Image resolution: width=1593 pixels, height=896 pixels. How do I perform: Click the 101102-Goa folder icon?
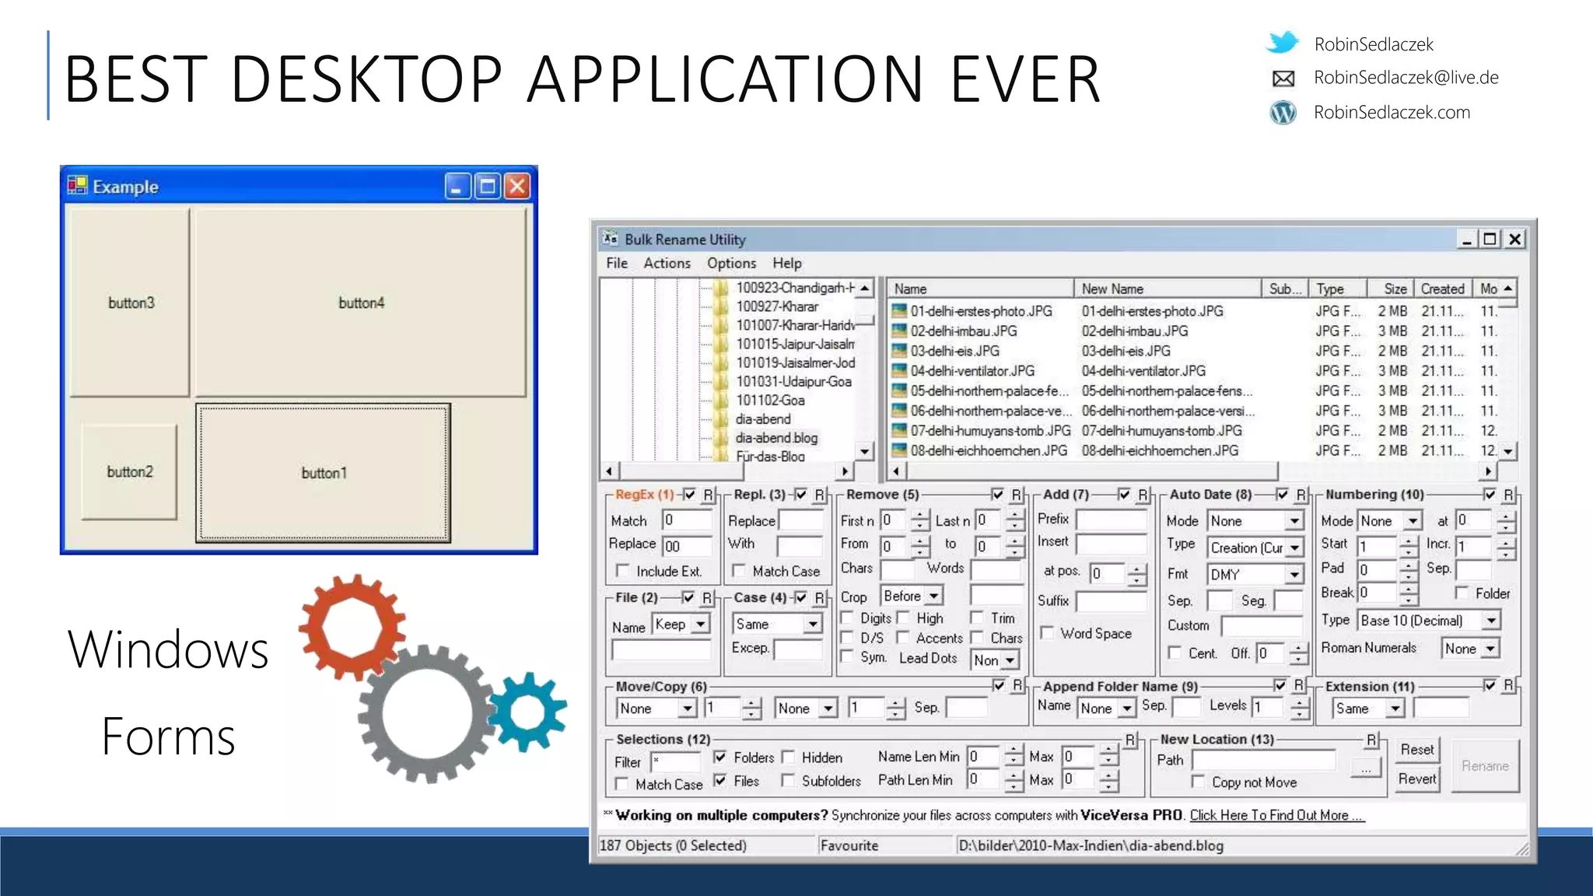pyautogui.click(x=721, y=401)
